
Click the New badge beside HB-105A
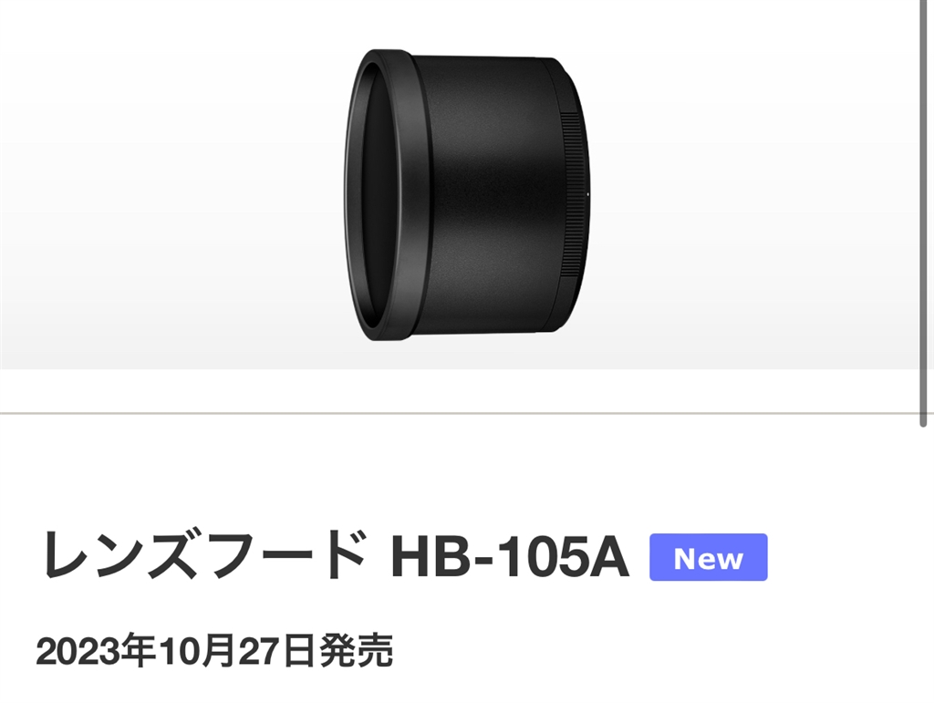[x=708, y=557]
